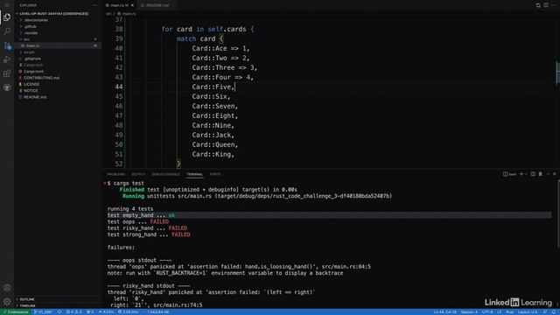Click the bash terminal shell label
The image size is (560, 315).
pos(509,174)
